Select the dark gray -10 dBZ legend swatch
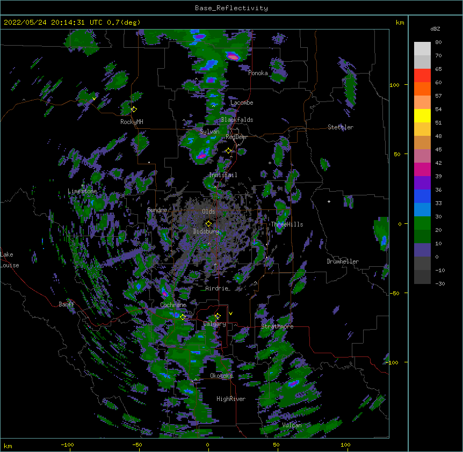Screen dimensions: 463x452 (422, 277)
